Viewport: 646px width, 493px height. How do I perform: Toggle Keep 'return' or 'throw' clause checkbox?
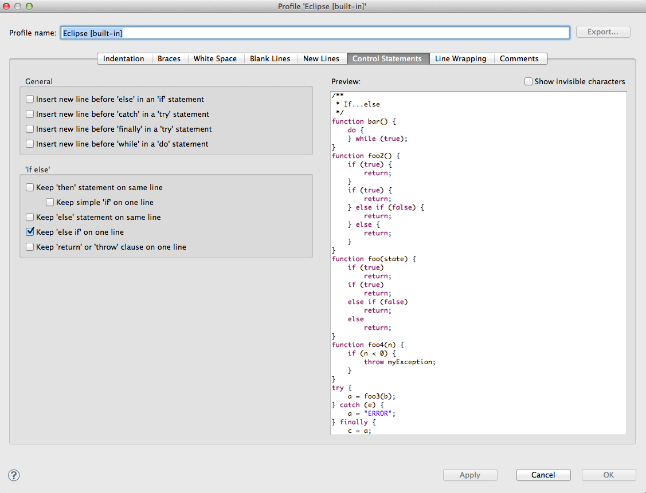click(30, 247)
